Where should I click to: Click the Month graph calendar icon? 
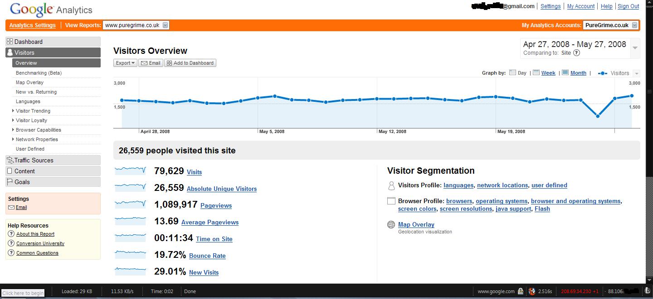click(565, 73)
